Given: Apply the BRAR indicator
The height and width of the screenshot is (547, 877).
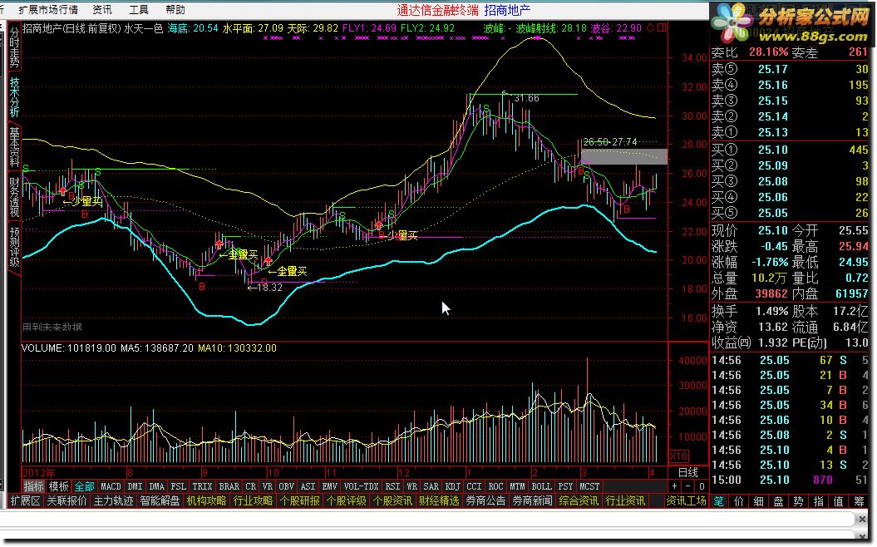Looking at the screenshot, I should tap(229, 486).
